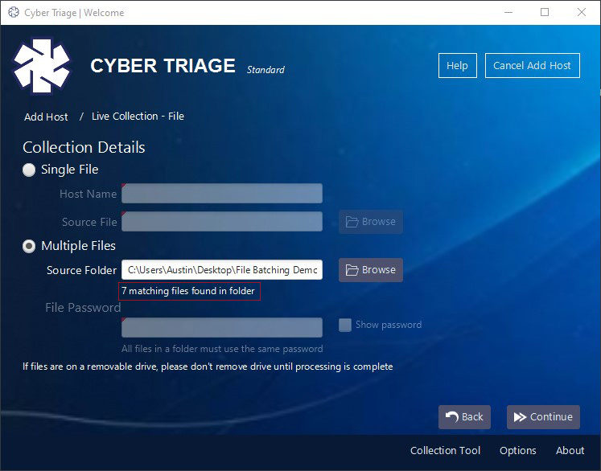
Task: Click the Add Host breadcrumb
Action: tap(46, 117)
